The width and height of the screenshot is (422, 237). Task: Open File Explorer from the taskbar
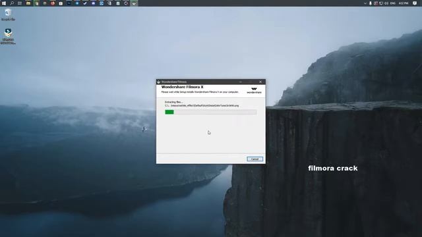click(x=28, y=3)
